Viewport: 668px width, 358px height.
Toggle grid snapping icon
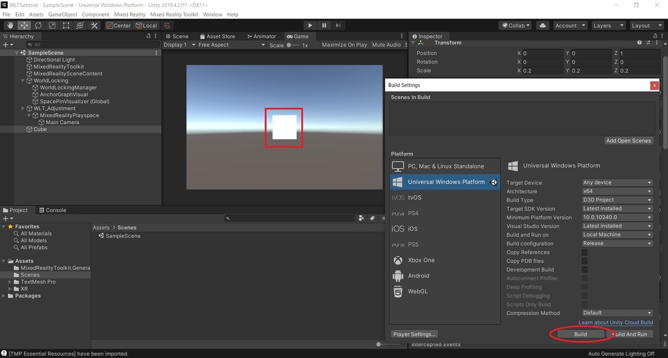click(168, 26)
